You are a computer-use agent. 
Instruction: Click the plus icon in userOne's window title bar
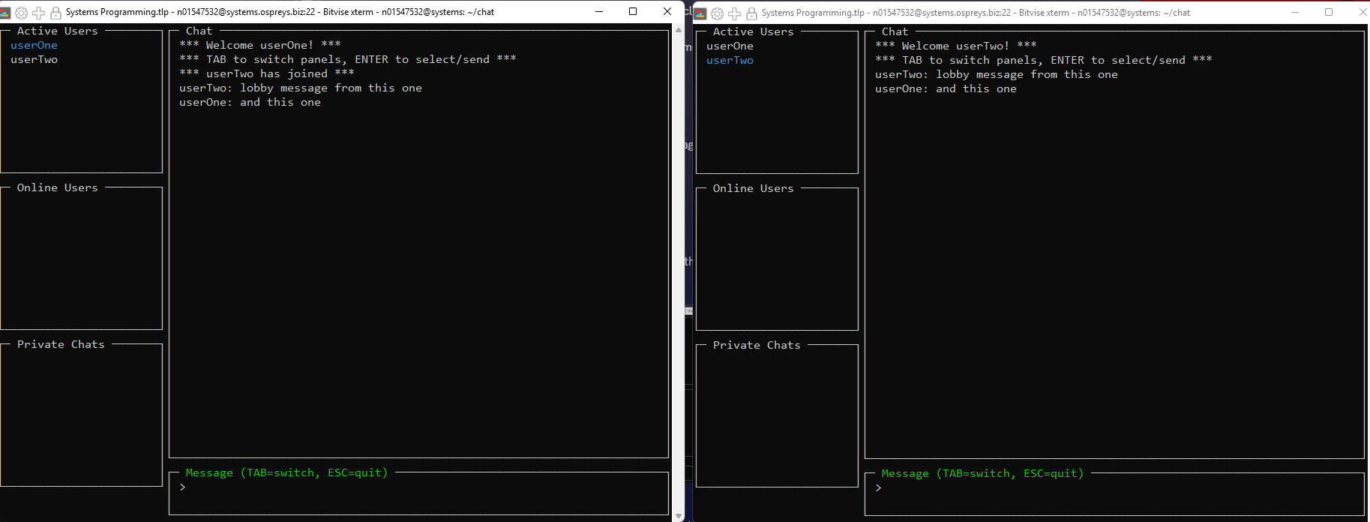point(38,13)
